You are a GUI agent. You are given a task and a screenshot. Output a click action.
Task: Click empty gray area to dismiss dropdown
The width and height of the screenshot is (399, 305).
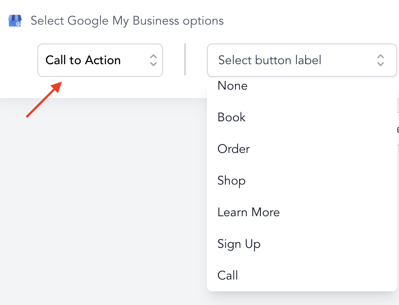(102, 204)
